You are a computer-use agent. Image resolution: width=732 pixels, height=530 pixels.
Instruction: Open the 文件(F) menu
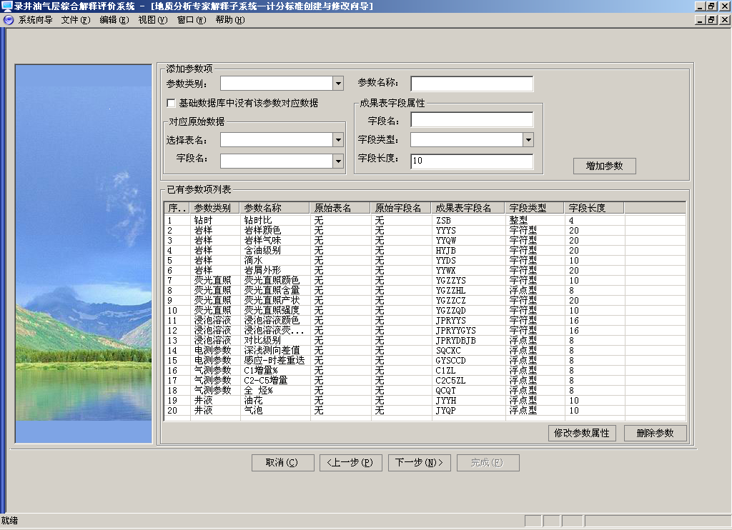point(74,20)
